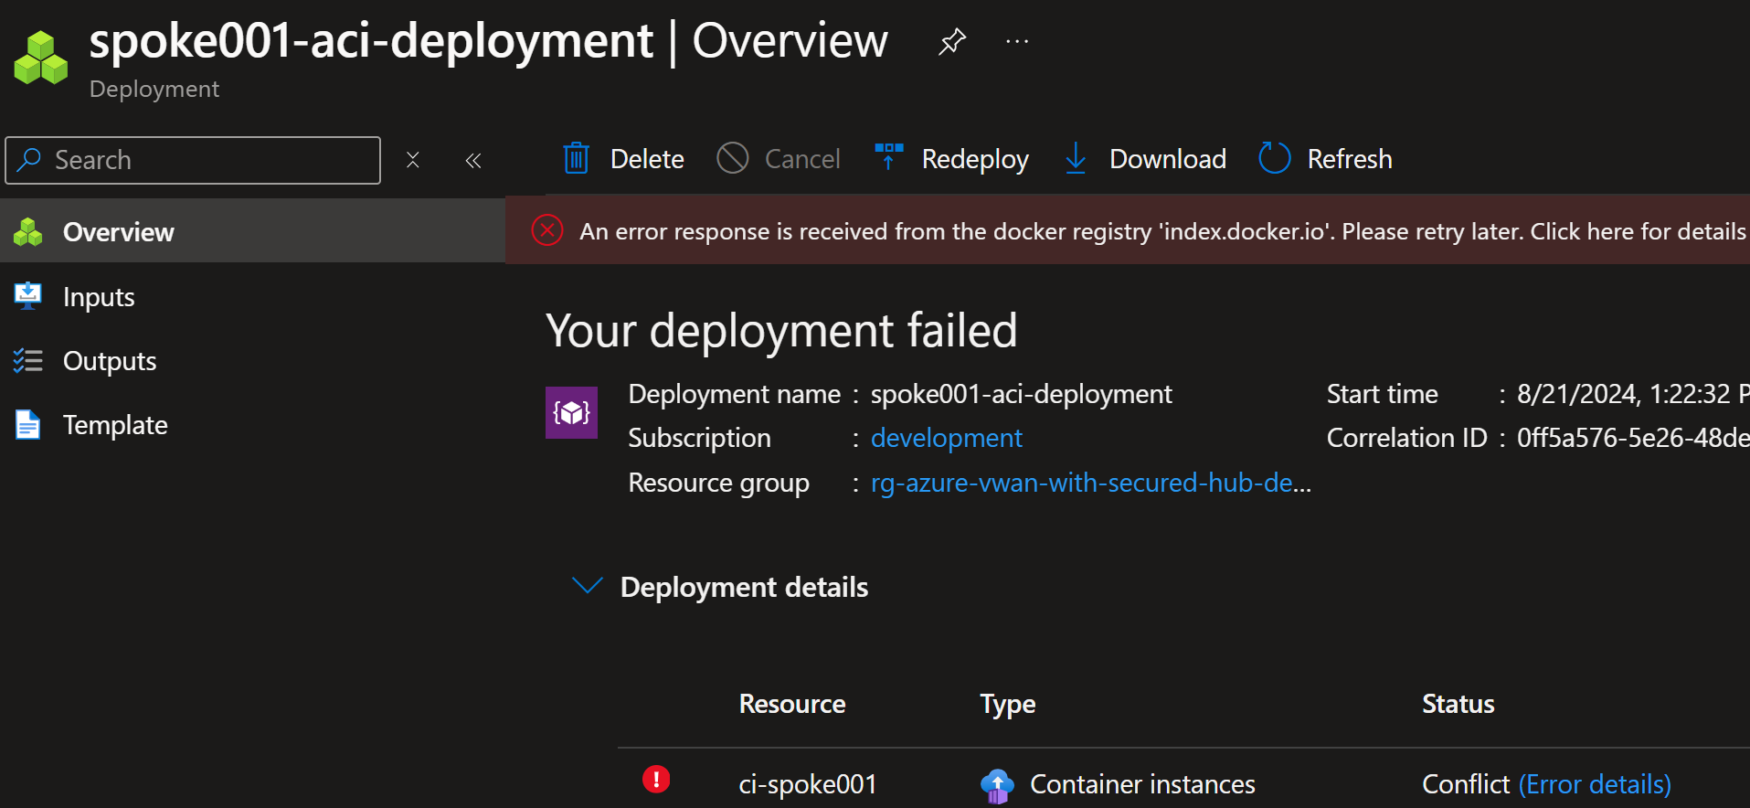Click the red failed status icon for ci-spoke001
Image resolution: width=1750 pixels, height=808 pixels.
point(656,779)
